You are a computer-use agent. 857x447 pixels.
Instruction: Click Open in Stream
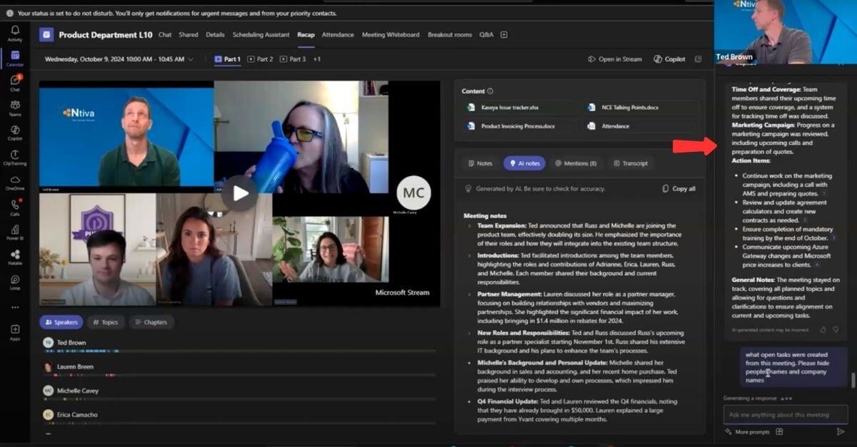coord(615,59)
